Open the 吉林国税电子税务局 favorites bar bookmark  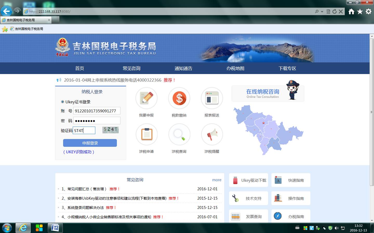point(26,29)
